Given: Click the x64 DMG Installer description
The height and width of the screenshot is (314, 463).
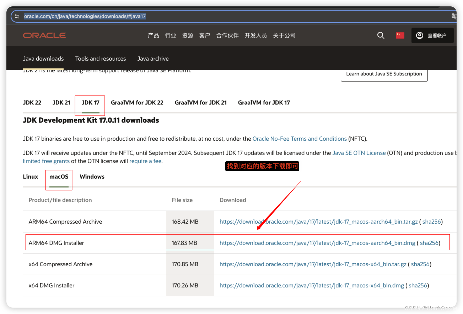Looking at the screenshot, I should (52, 285).
